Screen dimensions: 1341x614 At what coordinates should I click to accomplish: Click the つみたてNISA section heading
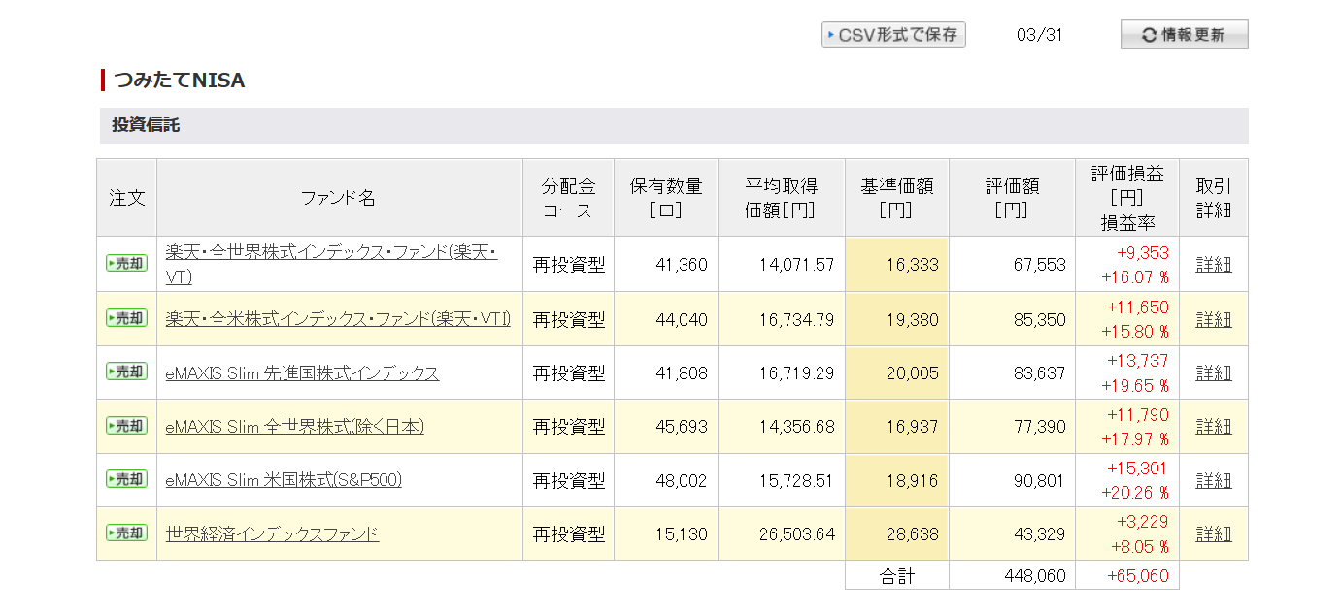tap(179, 81)
